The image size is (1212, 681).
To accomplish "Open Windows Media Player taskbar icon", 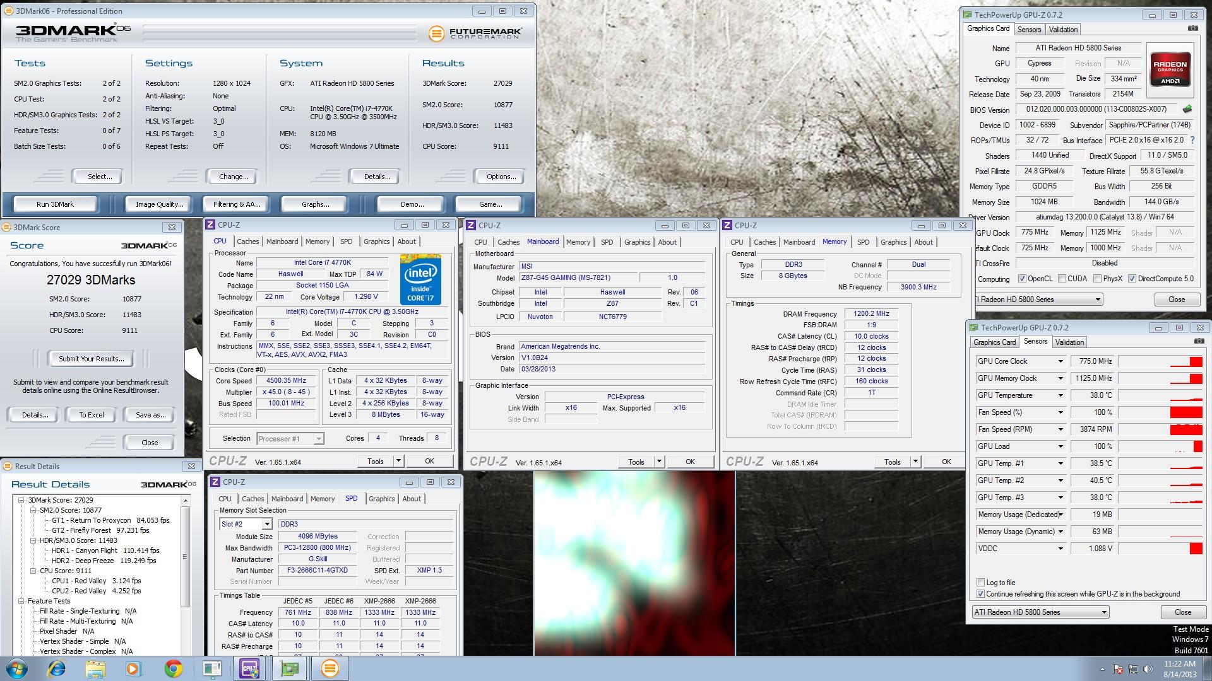I will pos(134,668).
